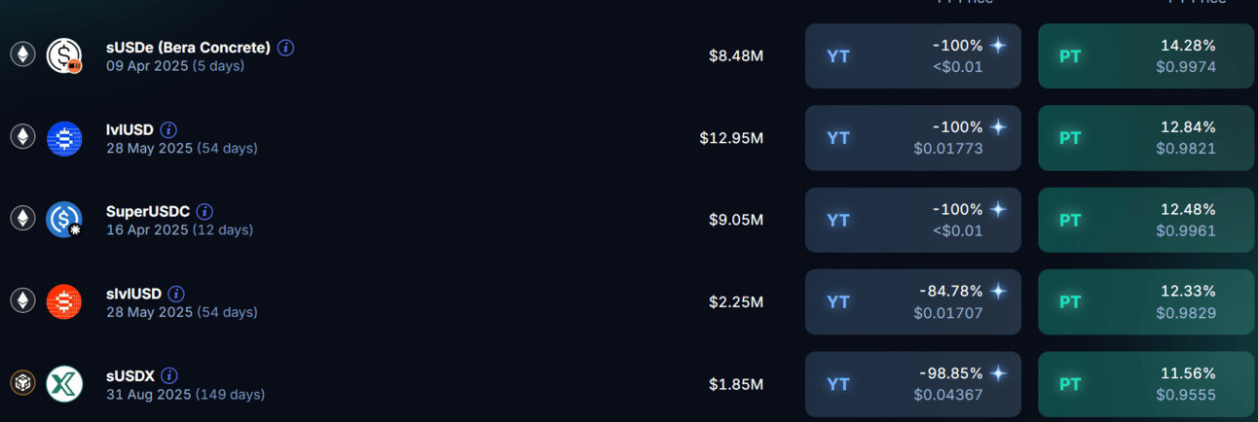
Task: Click the sUSDe Bera Concrete token logo
Action: point(64,55)
